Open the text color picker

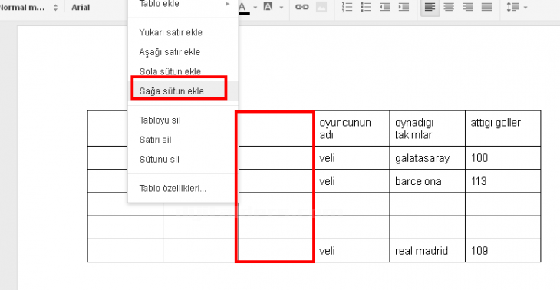244,8
